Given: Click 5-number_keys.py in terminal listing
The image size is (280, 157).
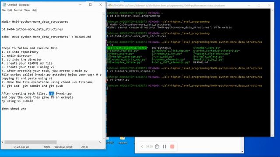Looking at the screenshot, I should pos(207,48).
